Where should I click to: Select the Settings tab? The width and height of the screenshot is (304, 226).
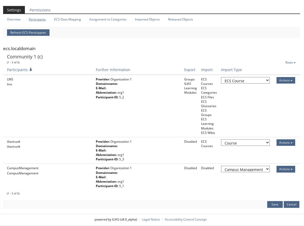click(x=14, y=10)
